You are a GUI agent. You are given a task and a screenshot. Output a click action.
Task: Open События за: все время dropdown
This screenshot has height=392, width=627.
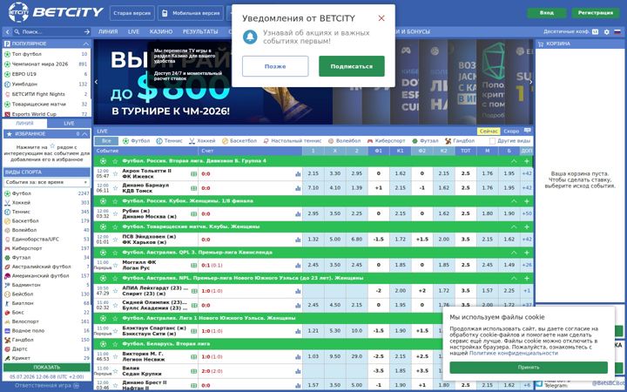tap(46, 182)
